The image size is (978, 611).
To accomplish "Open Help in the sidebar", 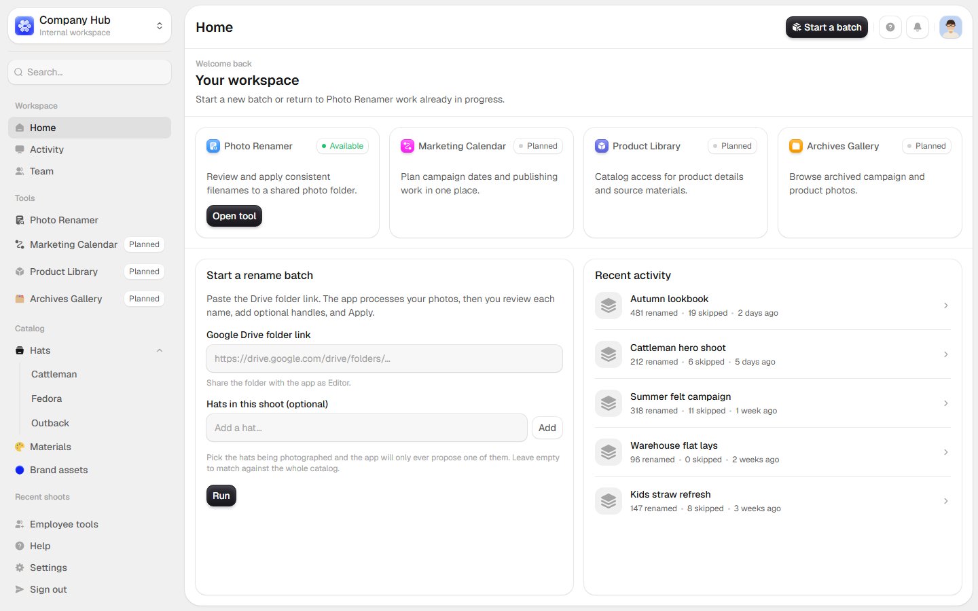I will [x=90, y=546].
